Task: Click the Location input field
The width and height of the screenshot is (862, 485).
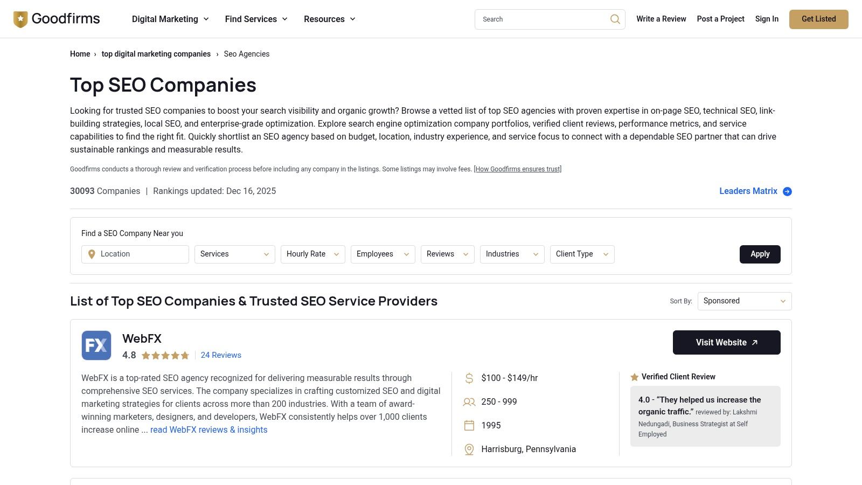Action: tap(135, 254)
